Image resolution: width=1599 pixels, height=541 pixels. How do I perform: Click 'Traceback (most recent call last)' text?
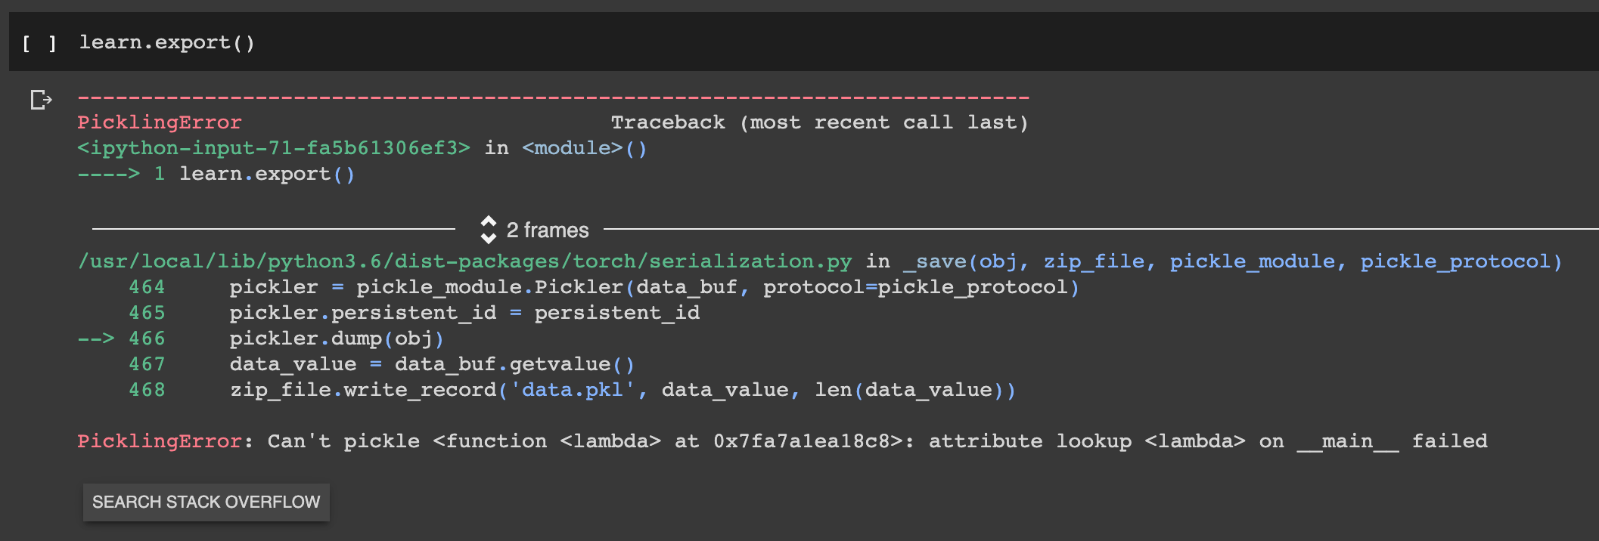pos(820,122)
